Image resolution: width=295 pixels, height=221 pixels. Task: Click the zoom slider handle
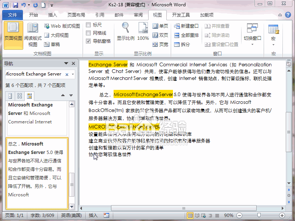tap(259, 215)
